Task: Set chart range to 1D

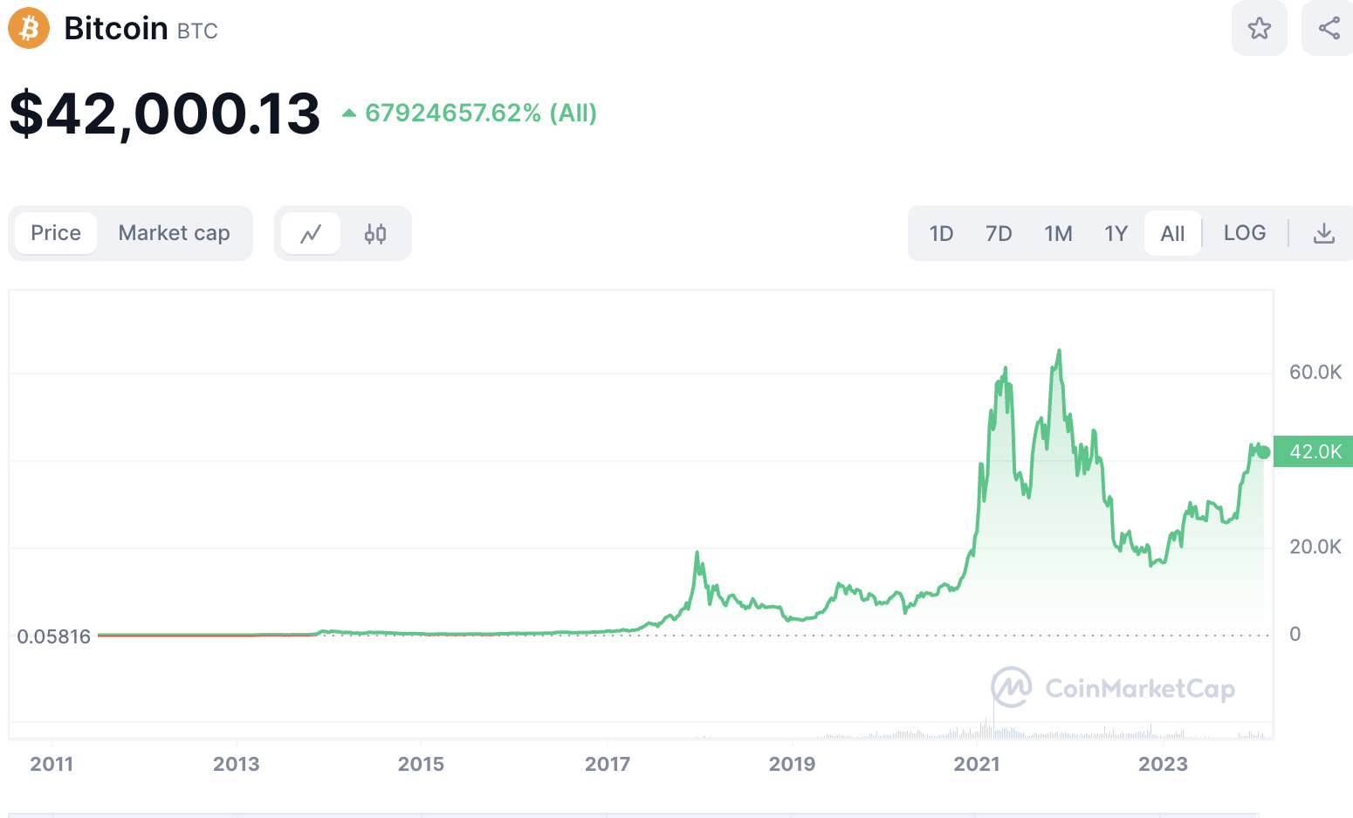Action: pos(941,233)
